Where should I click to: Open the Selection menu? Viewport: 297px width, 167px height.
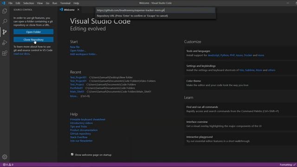[x=29, y=3]
